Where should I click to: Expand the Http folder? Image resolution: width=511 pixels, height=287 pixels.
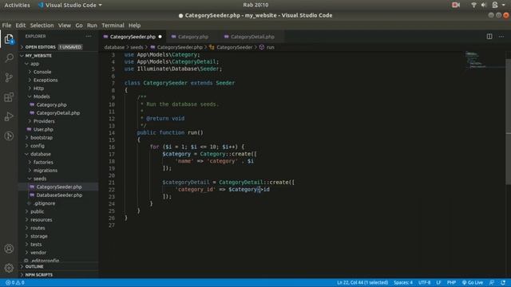(38, 88)
